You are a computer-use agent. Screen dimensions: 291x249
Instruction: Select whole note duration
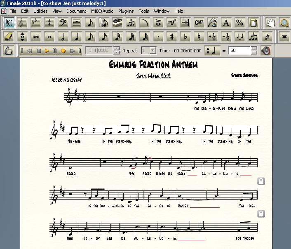49,37
